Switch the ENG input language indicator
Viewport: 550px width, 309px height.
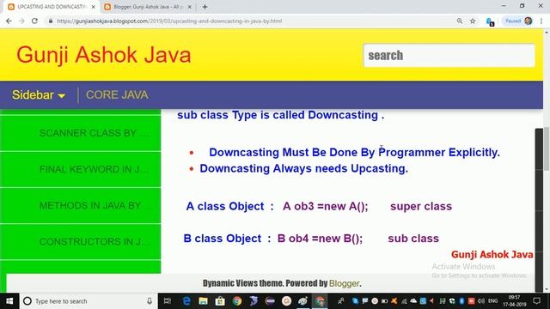tap(492, 301)
